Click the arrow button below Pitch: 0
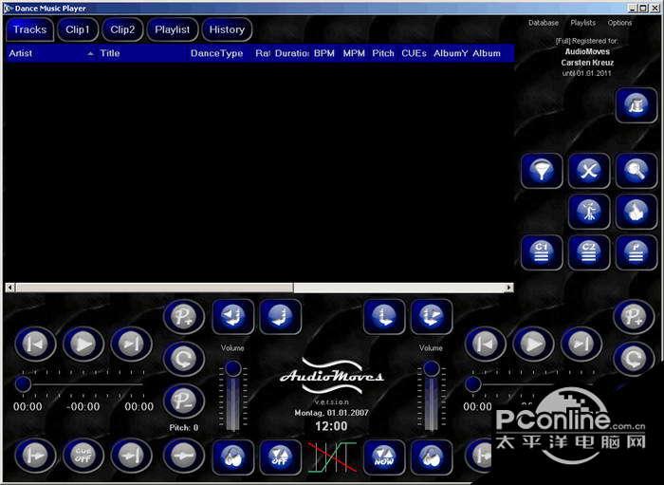This screenshot has width=664, height=485. (x=184, y=456)
